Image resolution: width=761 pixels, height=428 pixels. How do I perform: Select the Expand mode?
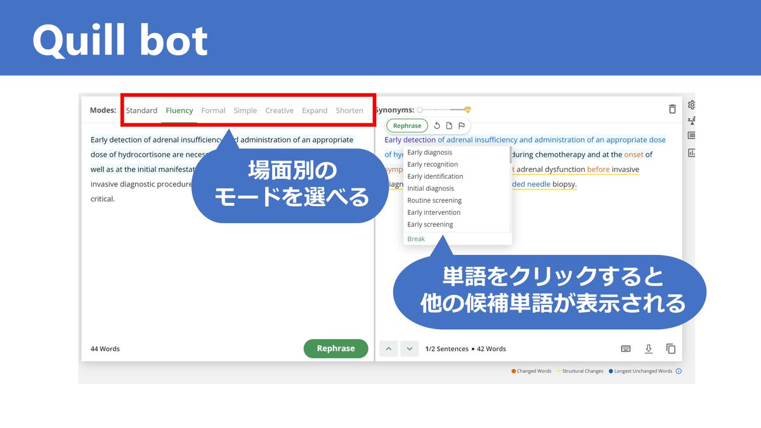pyautogui.click(x=315, y=110)
